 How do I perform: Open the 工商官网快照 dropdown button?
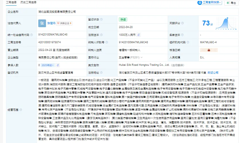[209, 3]
